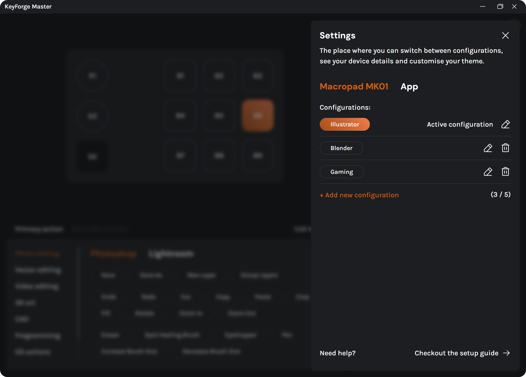The image size is (526, 377).
Task: Click the Active configuration label
Action: click(460, 124)
